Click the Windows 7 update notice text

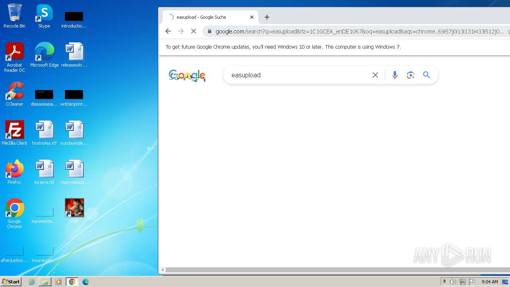coord(283,47)
